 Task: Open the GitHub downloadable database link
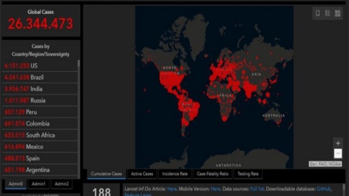click(x=324, y=189)
